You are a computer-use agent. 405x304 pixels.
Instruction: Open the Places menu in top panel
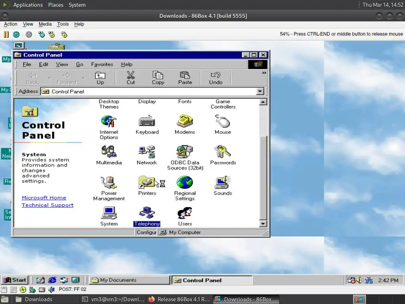[x=55, y=5]
